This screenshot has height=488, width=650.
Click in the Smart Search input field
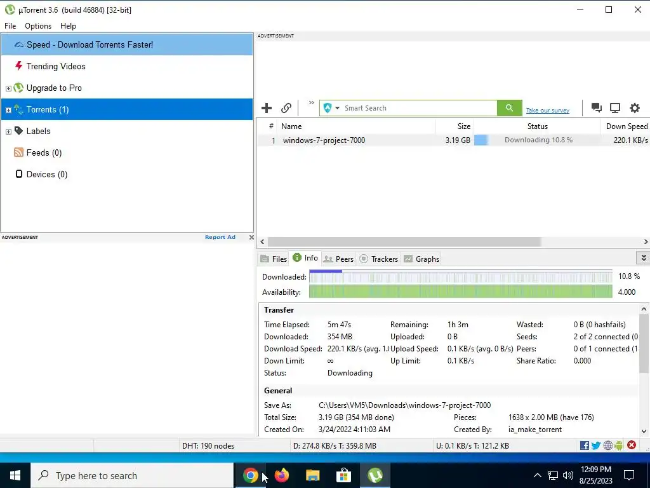point(419,108)
